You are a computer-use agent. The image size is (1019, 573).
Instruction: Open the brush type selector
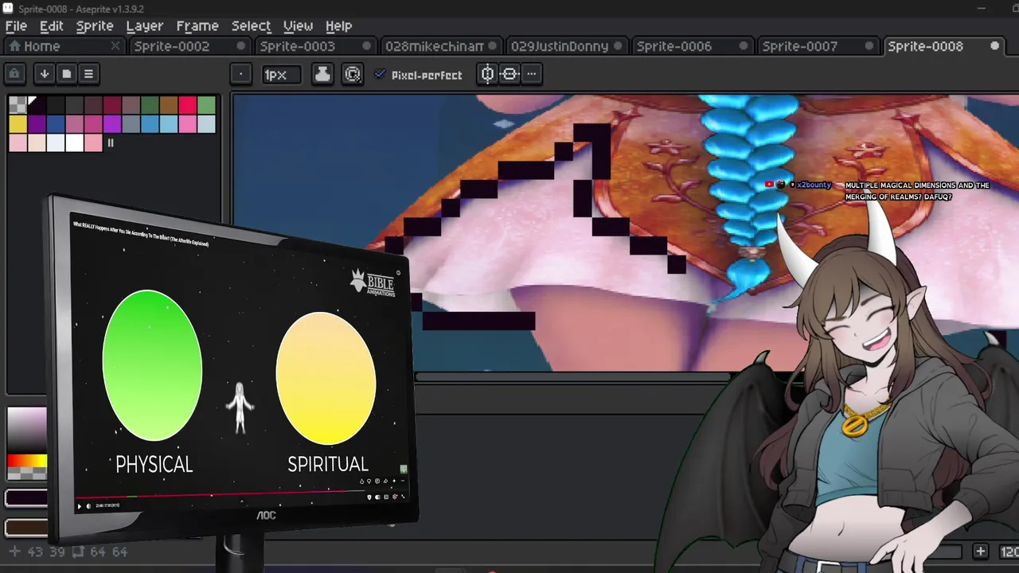click(240, 74)
